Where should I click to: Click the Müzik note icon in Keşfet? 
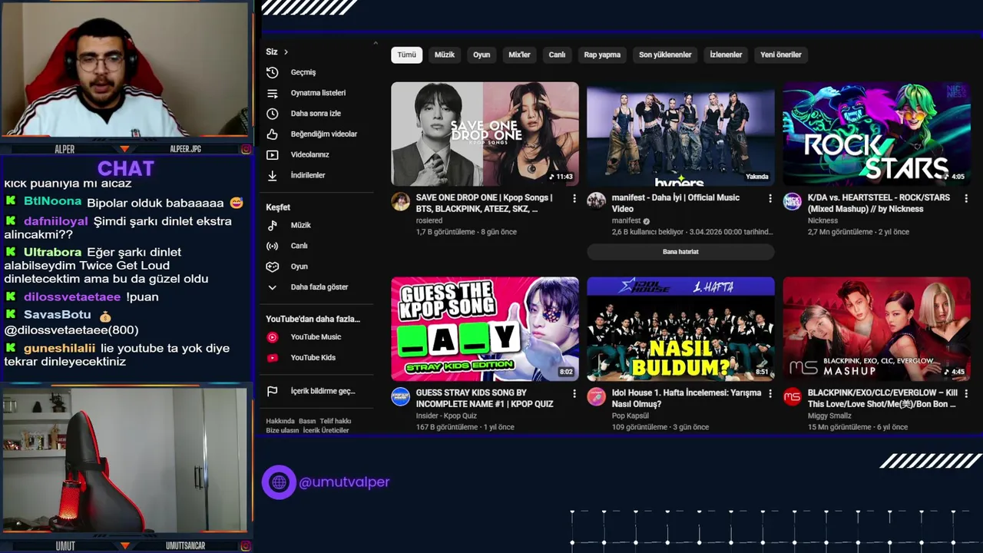coord(272,225)
